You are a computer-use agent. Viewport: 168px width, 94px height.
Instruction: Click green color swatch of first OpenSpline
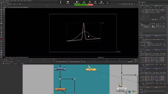pos(154,26)
